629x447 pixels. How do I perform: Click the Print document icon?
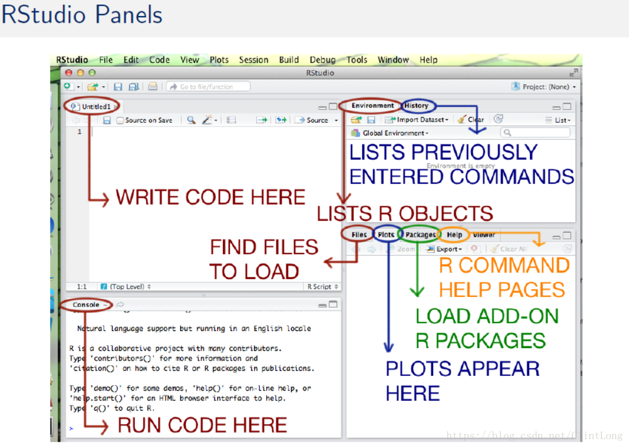153,86
